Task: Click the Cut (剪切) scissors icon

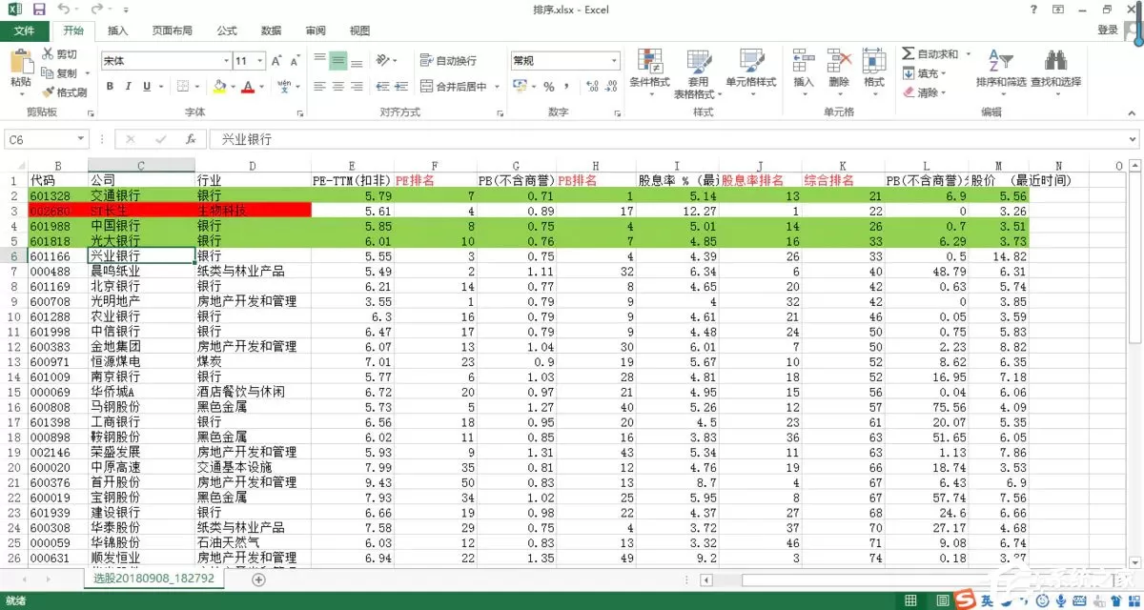Action: [48, 55]
